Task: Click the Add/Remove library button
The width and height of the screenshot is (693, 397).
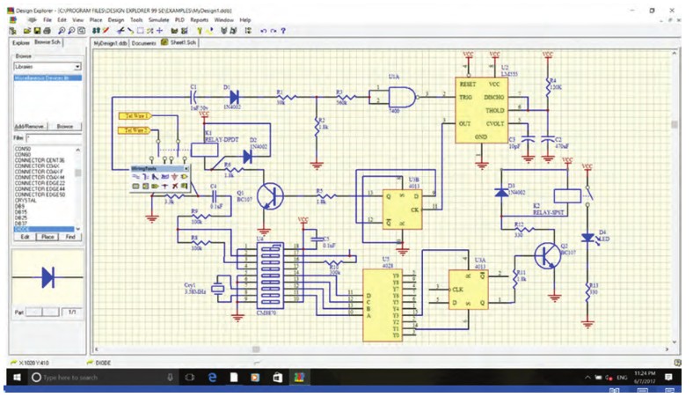Action: tap(30, 127)
